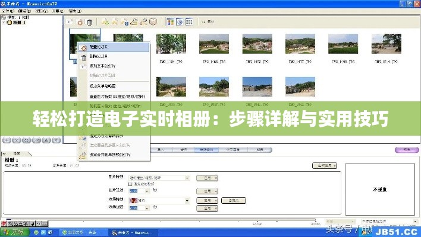Select the clock view mode icon

pos(179,22)
